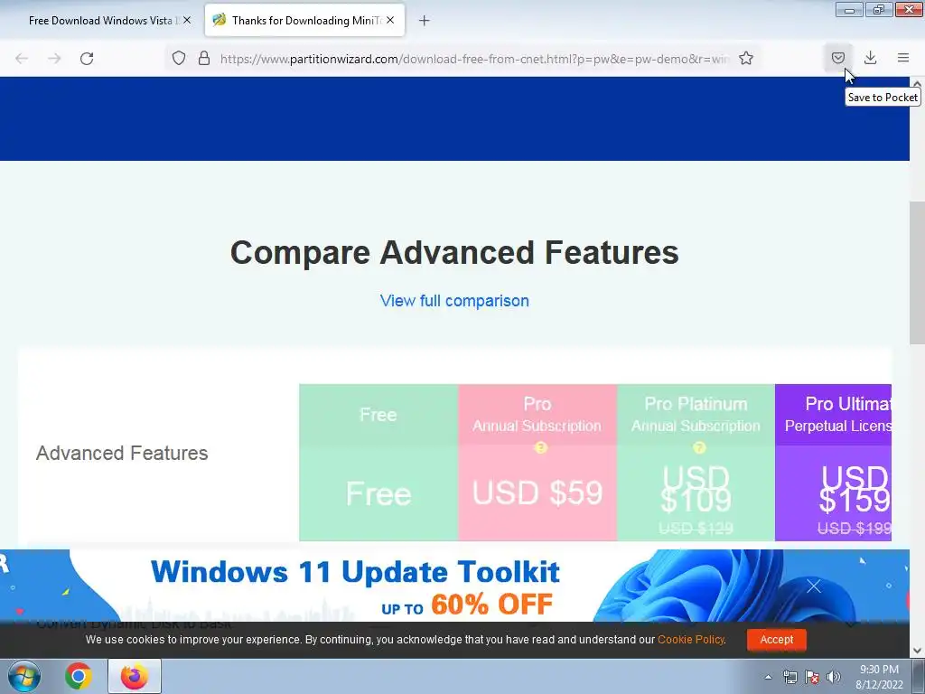Screen dimensions: 925x694
Task: Go back with the browser back arrow
Action: (x=22, y=59)
